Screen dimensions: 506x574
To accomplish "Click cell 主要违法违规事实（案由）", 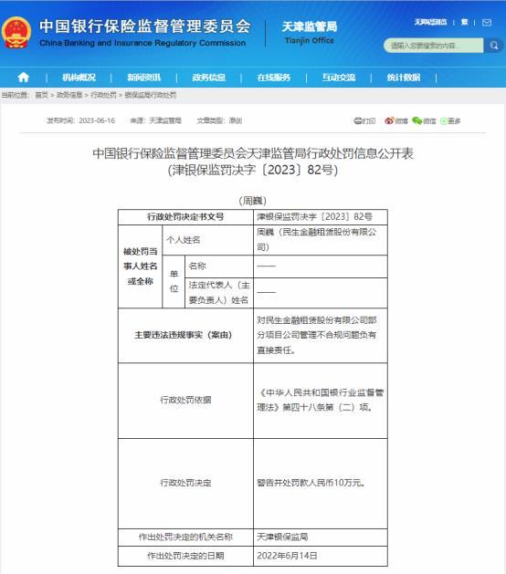I will (x=185, y=335).
